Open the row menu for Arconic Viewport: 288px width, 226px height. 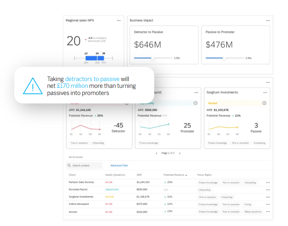268,211
